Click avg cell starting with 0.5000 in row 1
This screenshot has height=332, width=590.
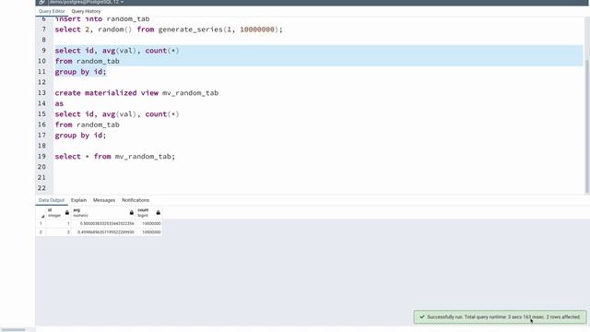click(103, 223)
